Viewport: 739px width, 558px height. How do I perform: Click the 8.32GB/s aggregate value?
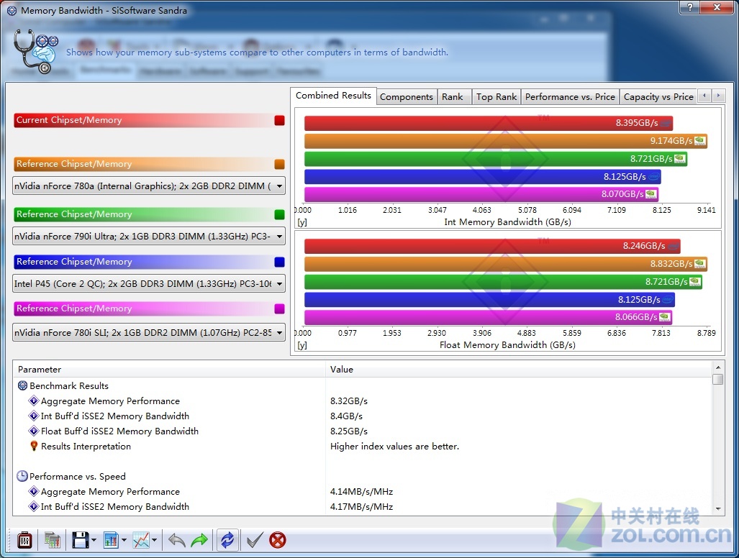[349, 401]
